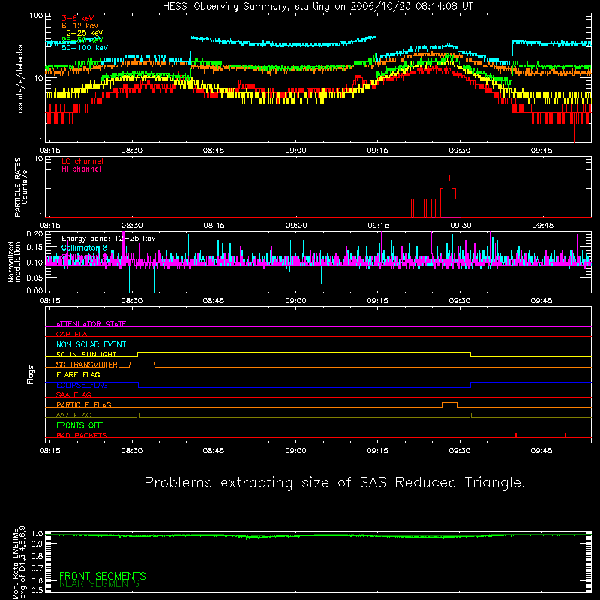Screen dimensions: 600x600
Task: Select the SC_TRANSMITTER flag label
Action: pyautogui.click(x=88, y=364)
